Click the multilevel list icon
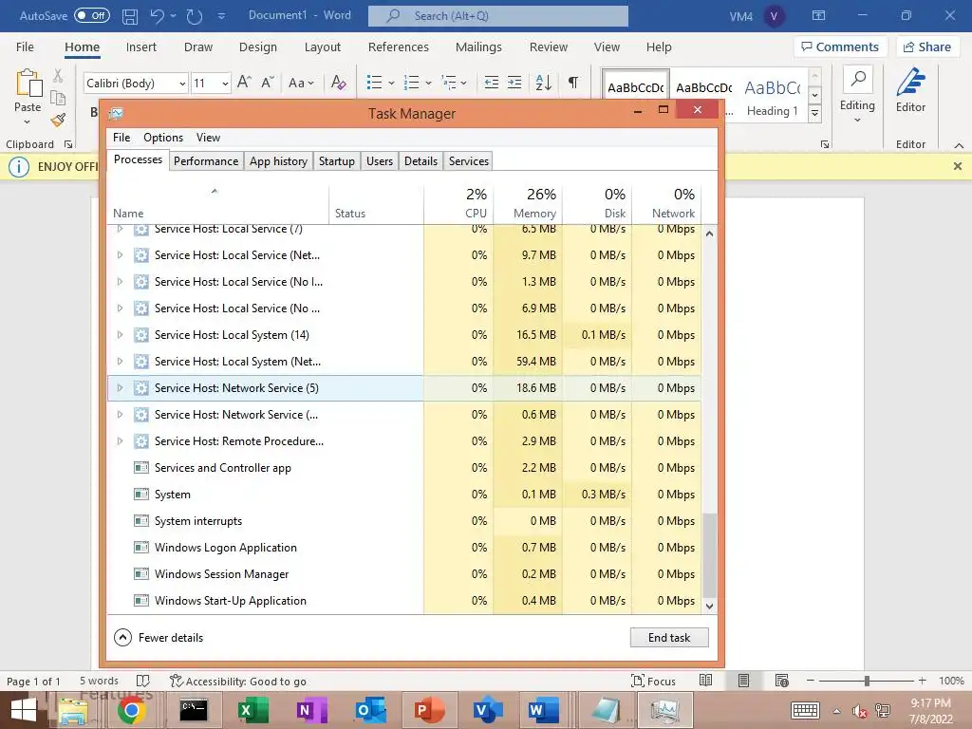The height and width of the screenshot is (729, 972). [449, 83]
